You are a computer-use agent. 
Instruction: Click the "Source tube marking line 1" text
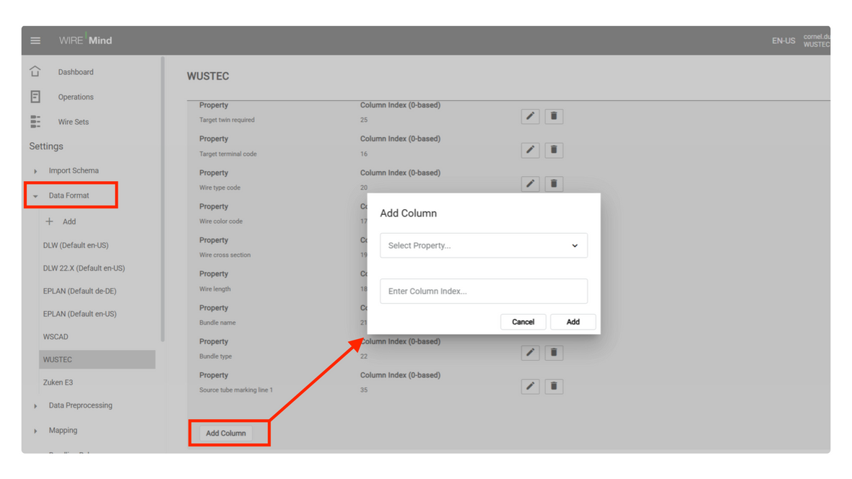pos(236,390)
